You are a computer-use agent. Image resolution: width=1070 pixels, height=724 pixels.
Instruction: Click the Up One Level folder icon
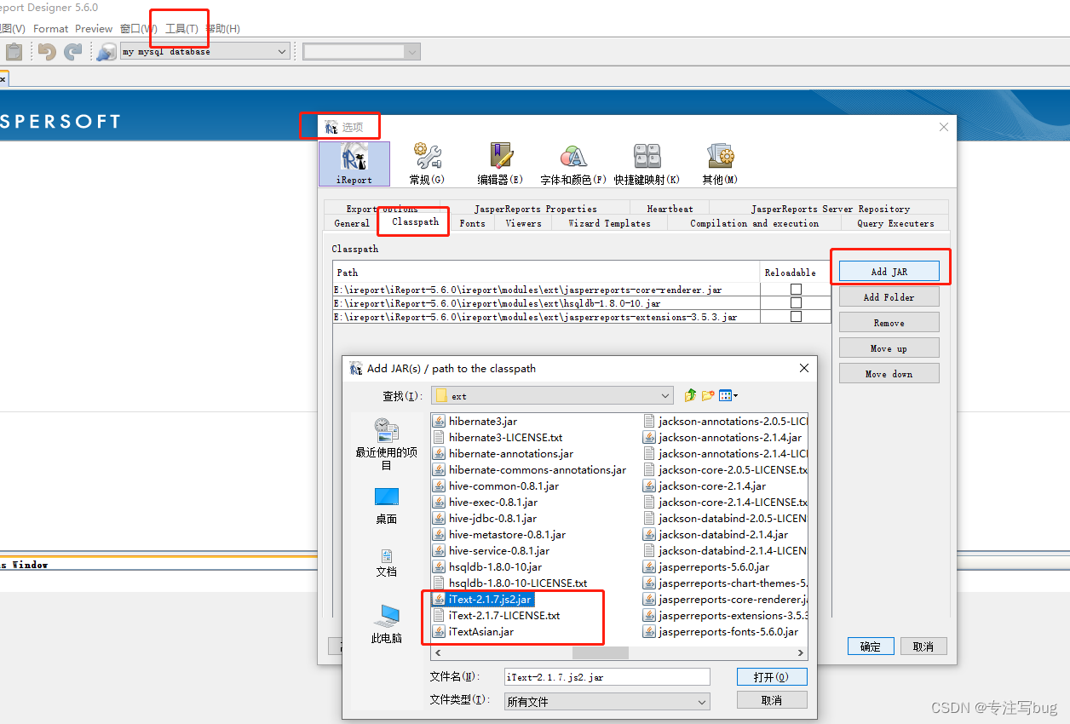tap(689, 395)
